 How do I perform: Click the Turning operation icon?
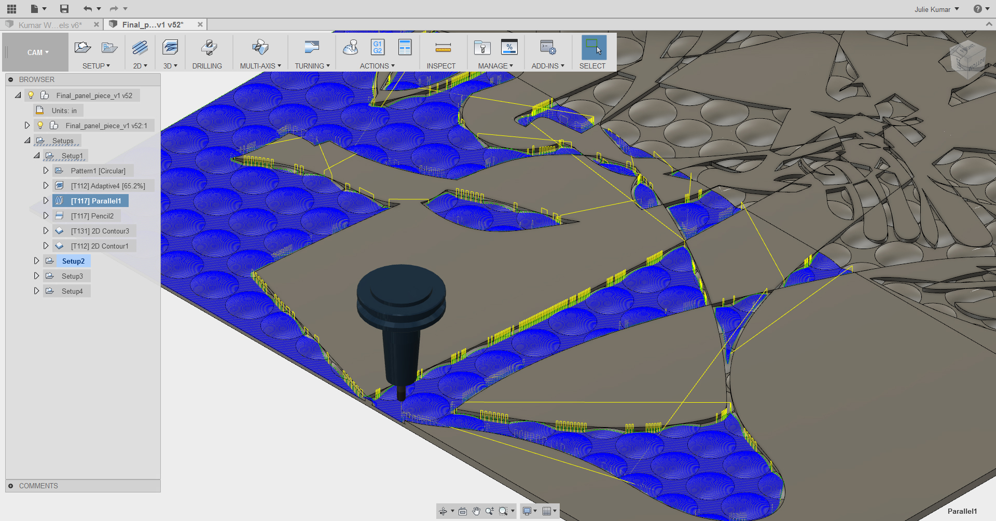[x=312, y=48]
